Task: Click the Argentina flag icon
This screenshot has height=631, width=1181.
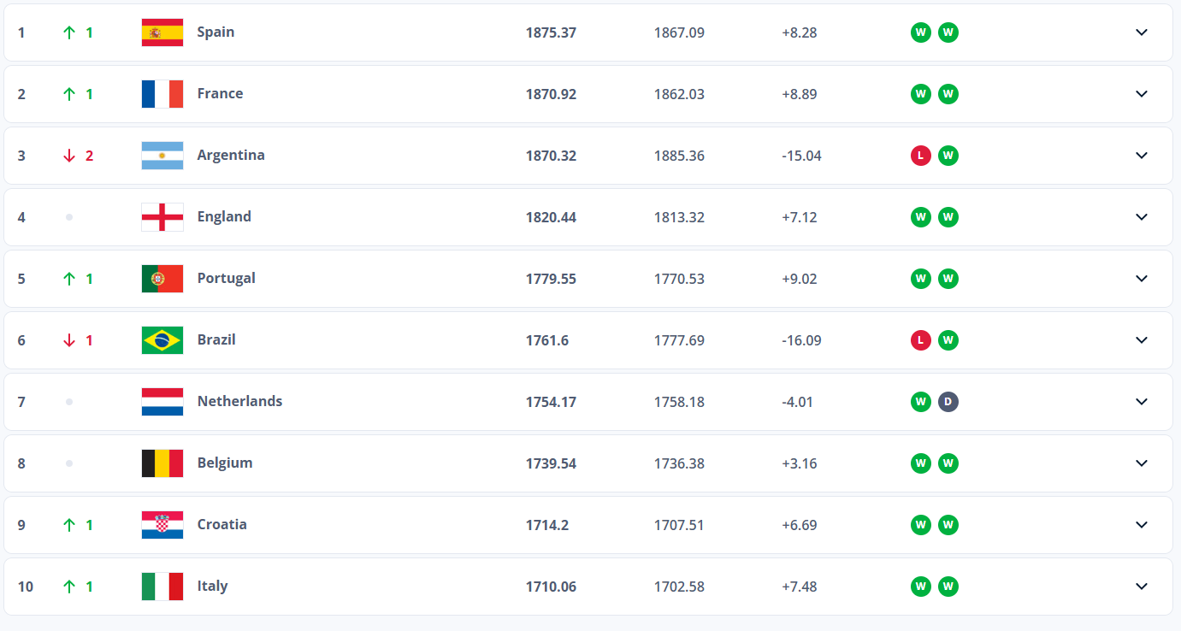Action: tap(162, 156)
